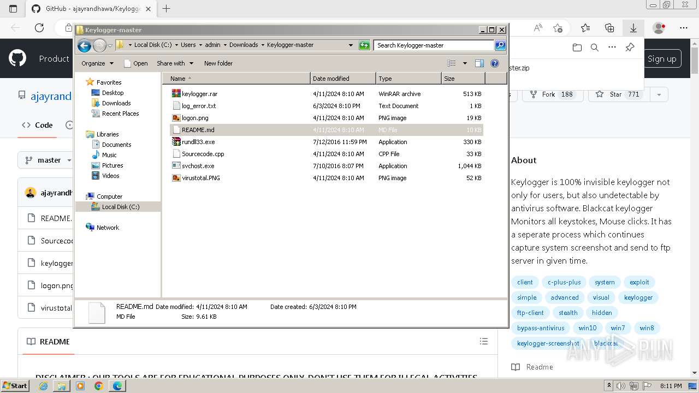Viewport: 699px width, 393px height.
Task: Click the Search Keylogger-master input field
Action: (434, 45)
